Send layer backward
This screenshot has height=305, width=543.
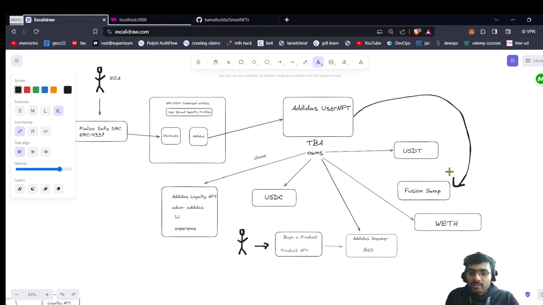click(33, 189)
